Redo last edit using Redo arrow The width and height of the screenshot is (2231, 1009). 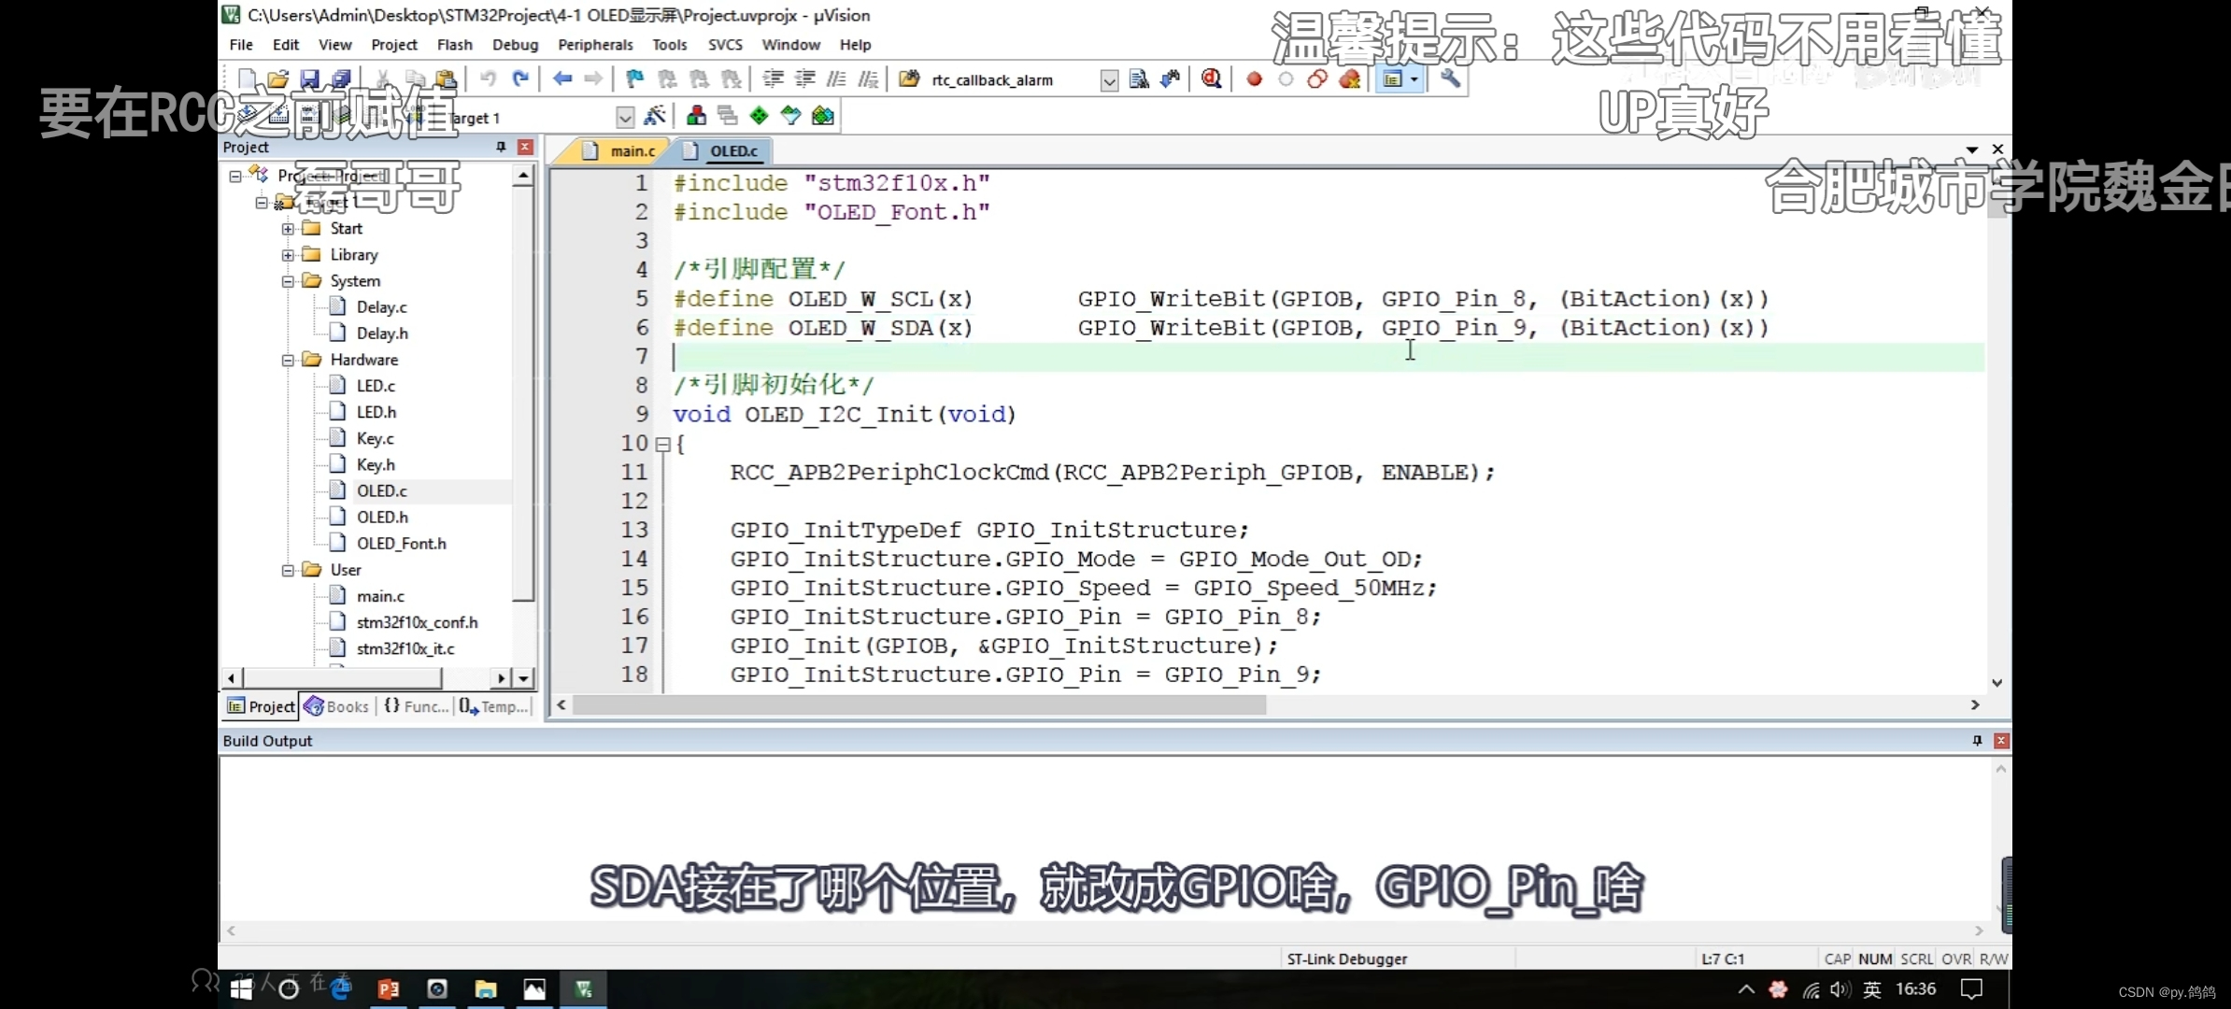[521, 79]
